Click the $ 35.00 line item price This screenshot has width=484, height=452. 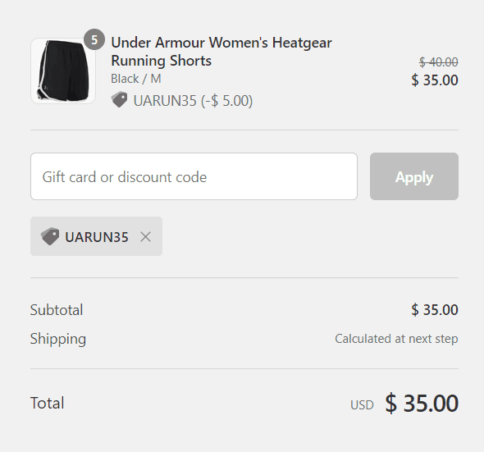point(435,80)
